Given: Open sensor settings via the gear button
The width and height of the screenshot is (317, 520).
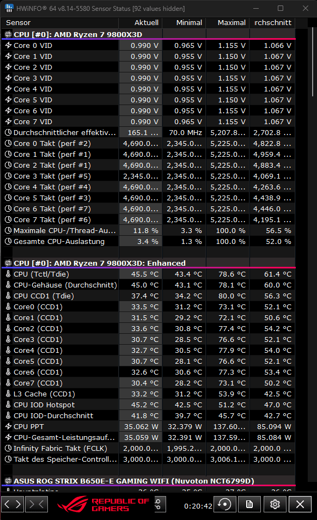Looking at the screenshot, I should click(x=275, y=504).
